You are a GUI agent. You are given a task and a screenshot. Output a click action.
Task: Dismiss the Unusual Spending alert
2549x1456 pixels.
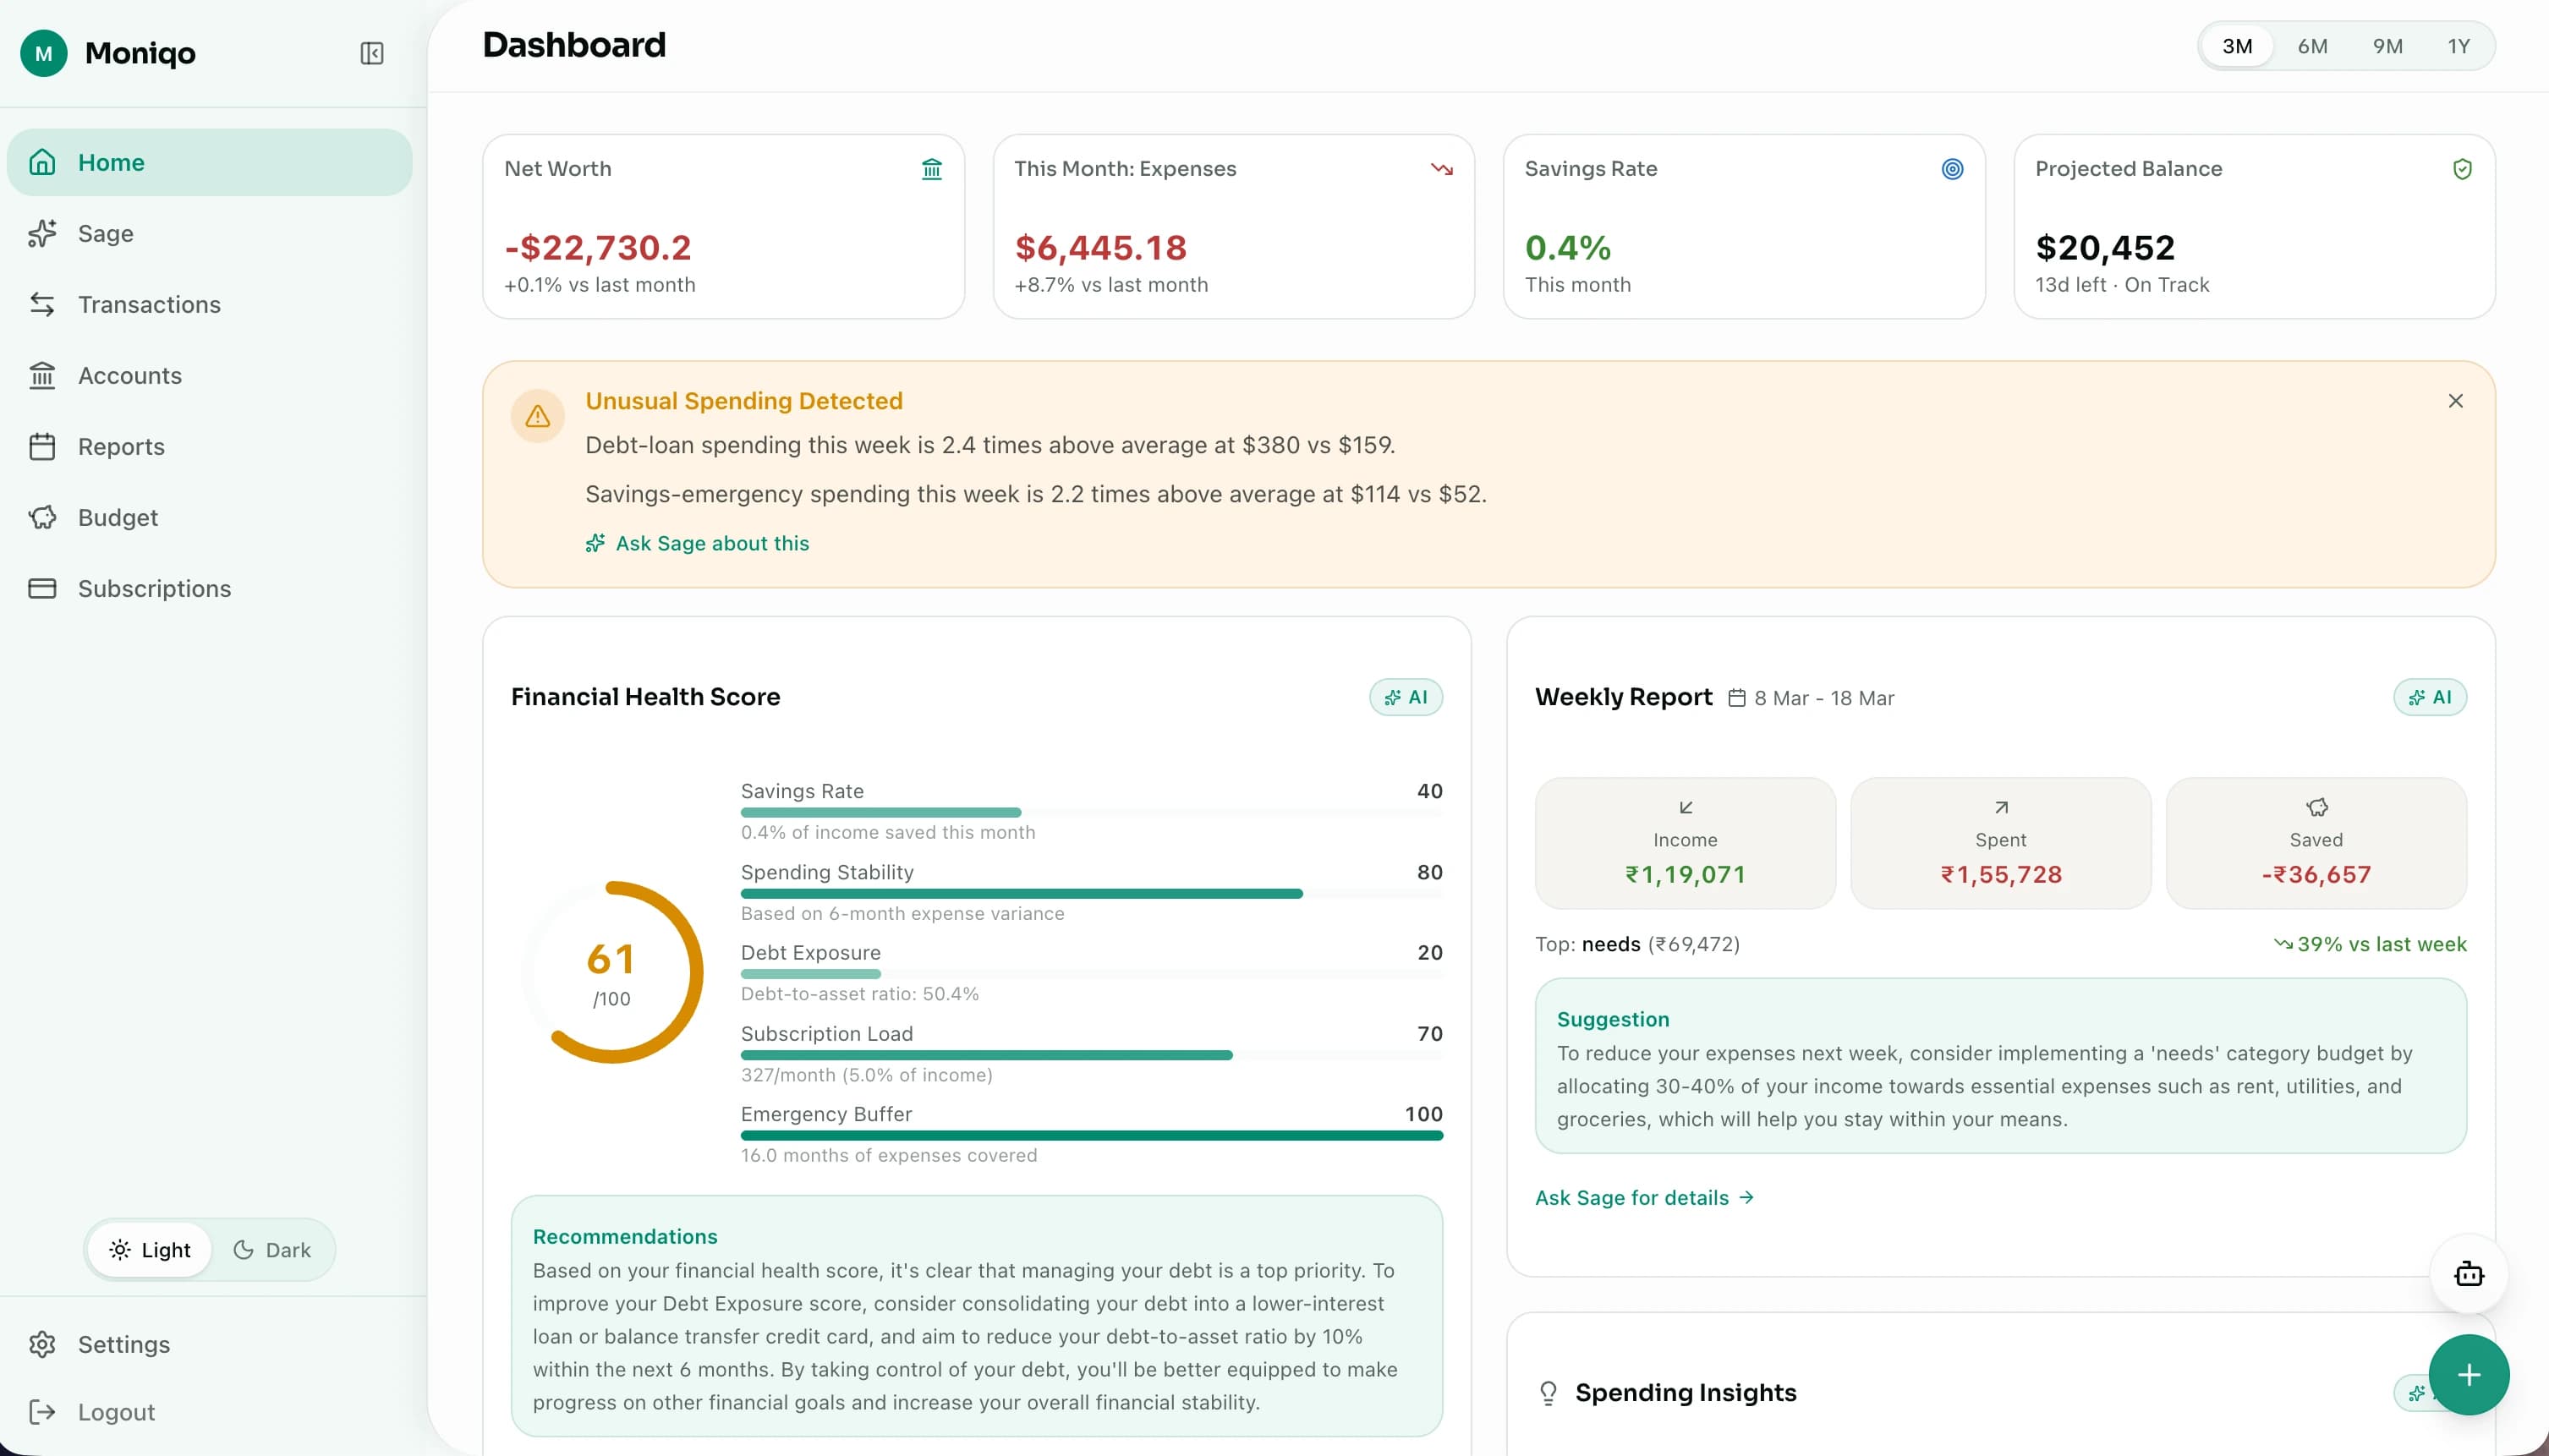tap(2455, 401)
